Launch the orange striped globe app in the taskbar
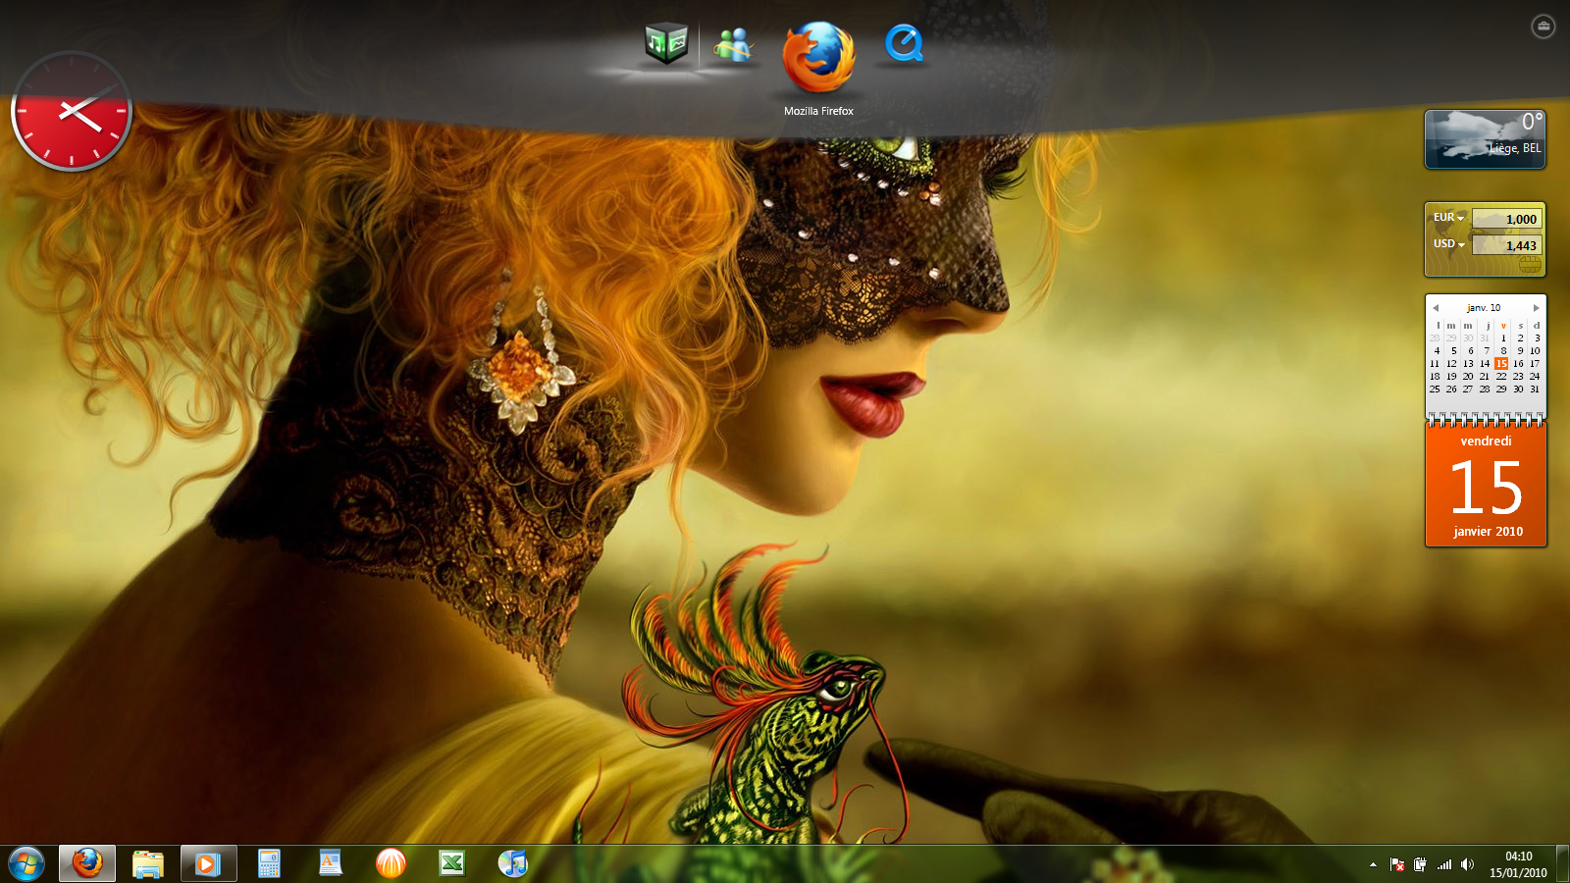1570x883 pixels. tap(391, 863)
